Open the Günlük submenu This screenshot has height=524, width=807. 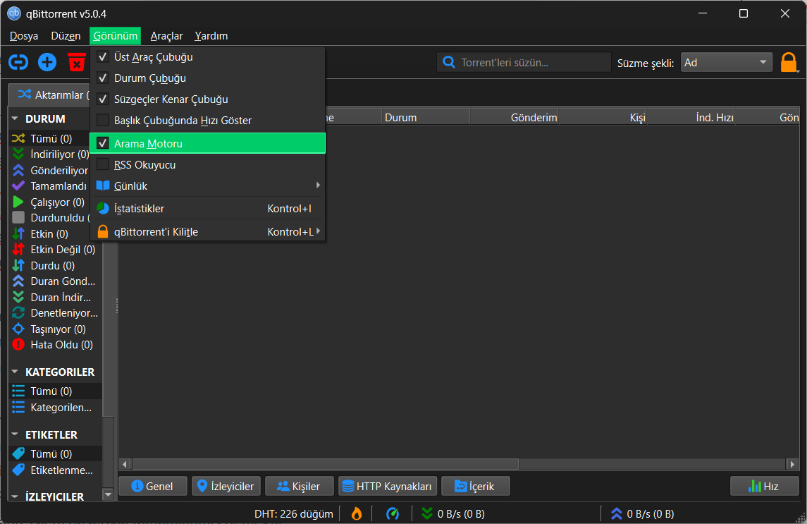[207, 186]
